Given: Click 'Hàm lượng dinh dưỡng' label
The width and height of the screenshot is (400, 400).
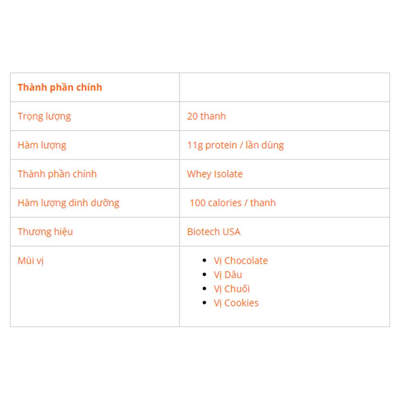Looking at the screenshot, I should tap(68, 203).
